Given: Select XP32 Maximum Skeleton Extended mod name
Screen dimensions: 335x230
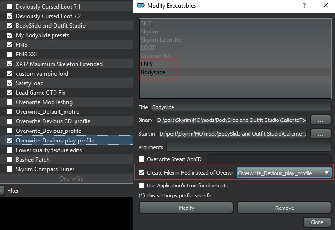Looking at the screenshot, I should [x=59, y=64].
